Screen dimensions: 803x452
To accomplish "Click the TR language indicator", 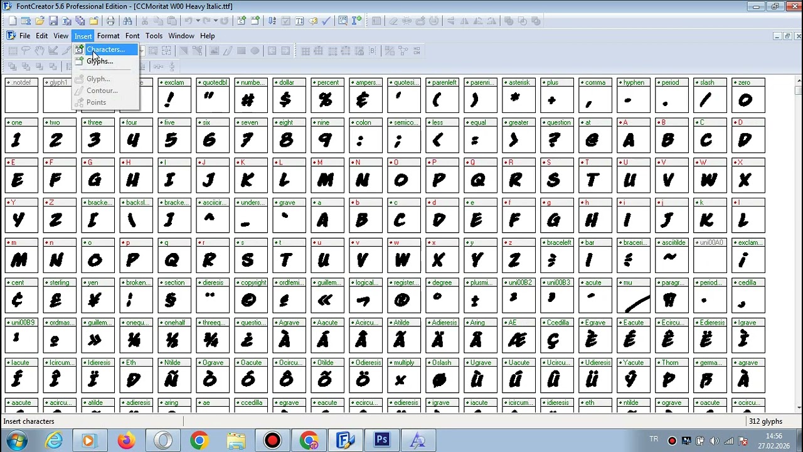I will [654, 439].
